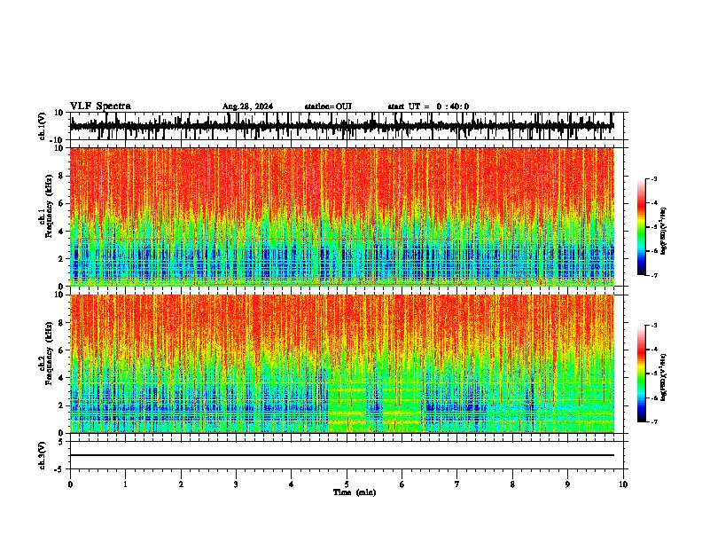The width and height of the screenshot is (702, 543).
Task: Click time axis tick label "5"
Action: 347,484
